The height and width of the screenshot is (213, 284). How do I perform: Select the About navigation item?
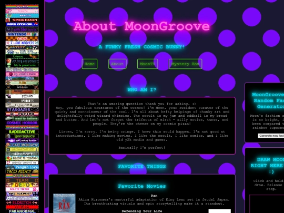(117, 64)
